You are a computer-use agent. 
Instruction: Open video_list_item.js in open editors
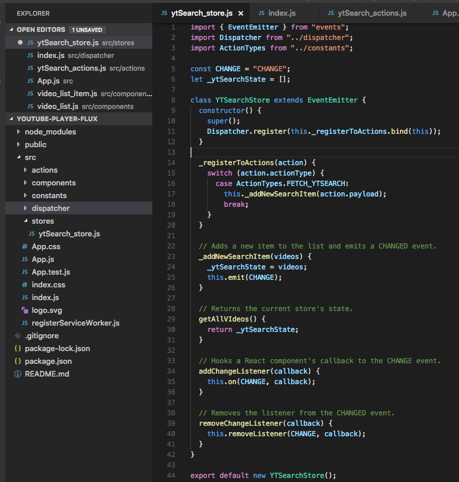pos(79,93)
